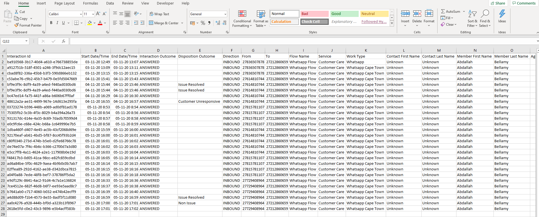539x217 pixels.
Task: Open the fill color dropdown arrow
Action: (x=94, y=23)
